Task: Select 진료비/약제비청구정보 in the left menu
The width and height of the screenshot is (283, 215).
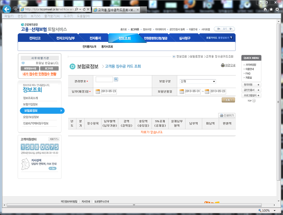Action: coord(36,123)
